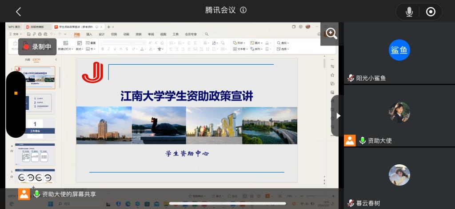Click the magnifier zoom-in icon on shared screen

click(331, 33)
